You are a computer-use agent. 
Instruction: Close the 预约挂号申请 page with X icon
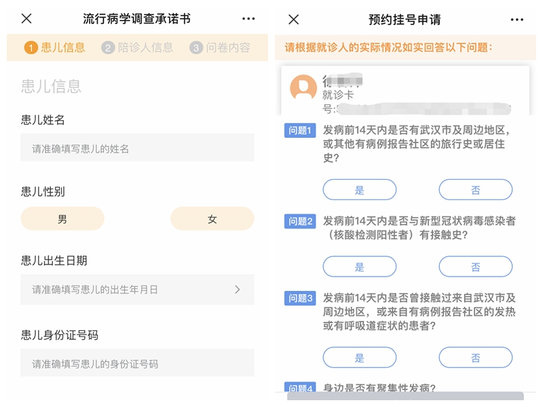click(x=293, y=19)
